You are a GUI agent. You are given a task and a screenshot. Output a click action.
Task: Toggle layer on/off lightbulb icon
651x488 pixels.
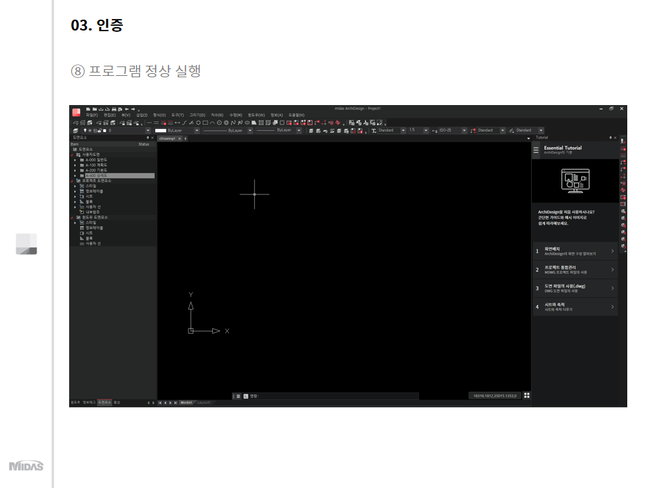(85, 130)
